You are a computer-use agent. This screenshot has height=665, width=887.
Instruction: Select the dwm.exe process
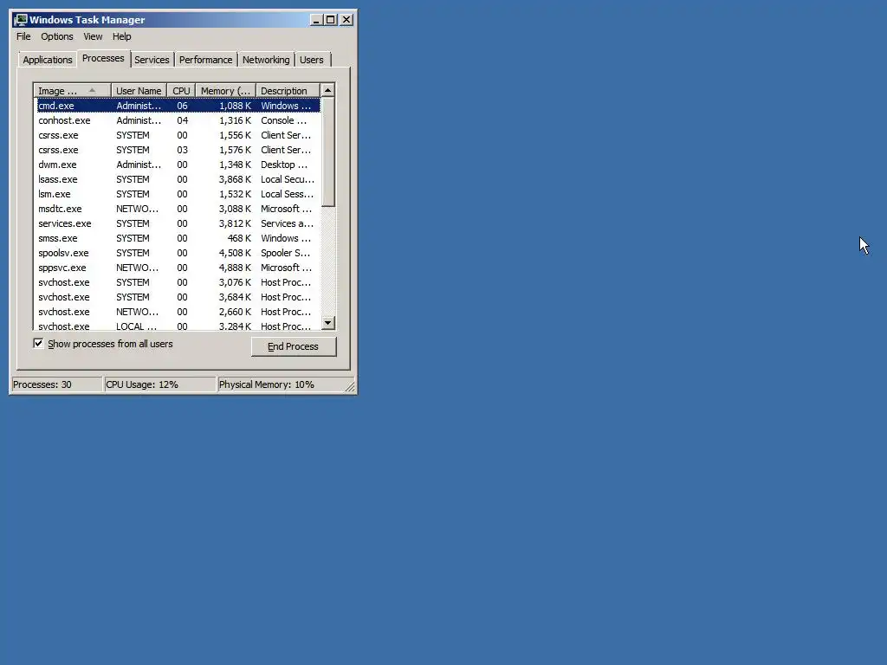(178, 165)
